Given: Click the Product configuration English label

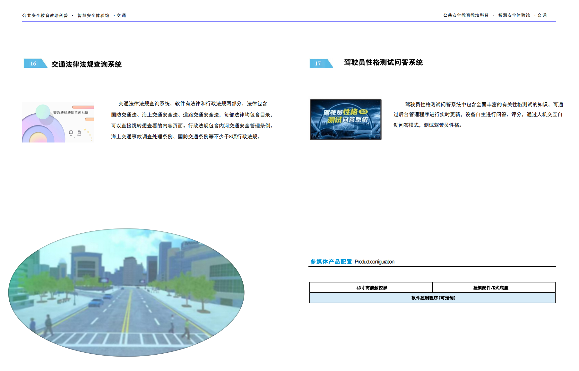Looking at the screenshot, I should (374, 262).
